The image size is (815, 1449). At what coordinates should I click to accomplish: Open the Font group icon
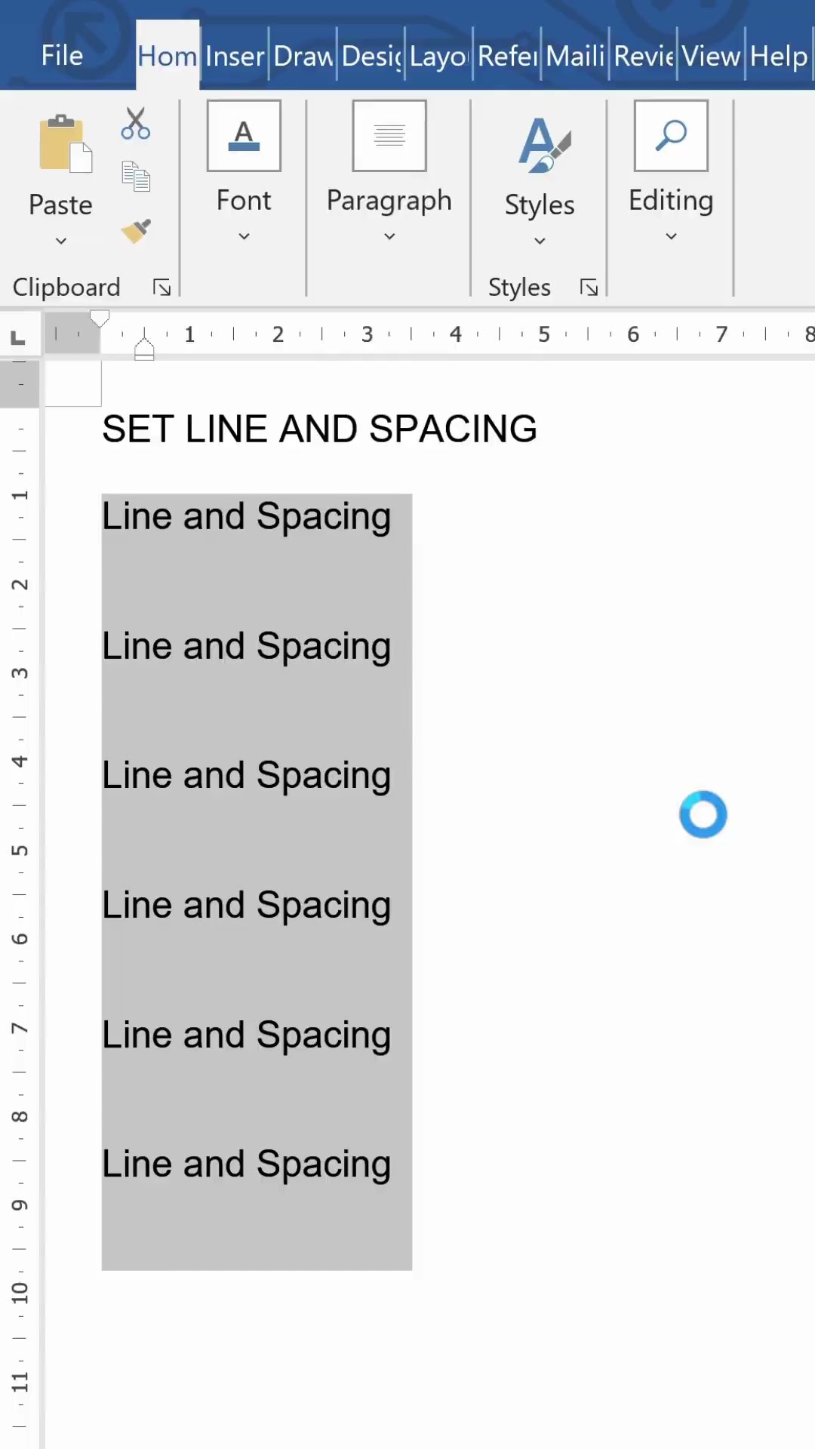[x=244, y=136]
